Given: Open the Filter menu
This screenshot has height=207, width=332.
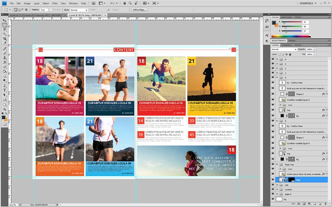Looking at the screenshot, I should (55, 3).
